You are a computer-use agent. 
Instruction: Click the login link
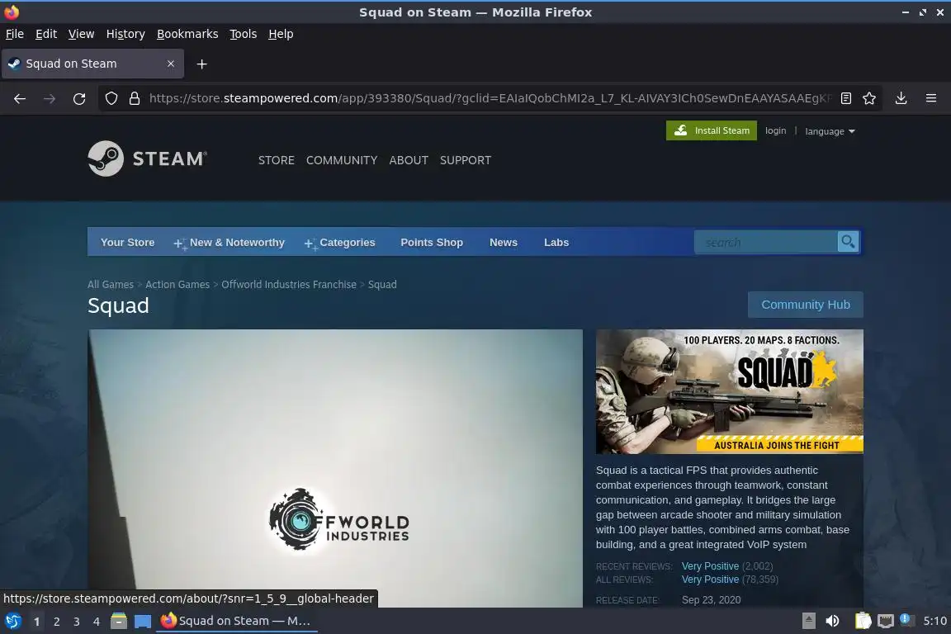tap(775, 130)
